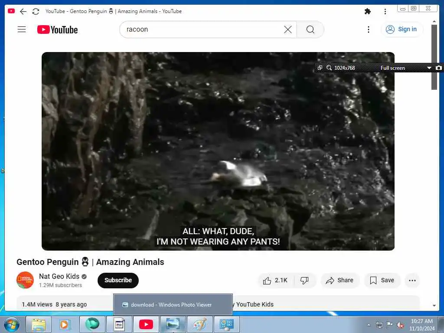Go to YouTube home via logo

[x=57, y=29]
